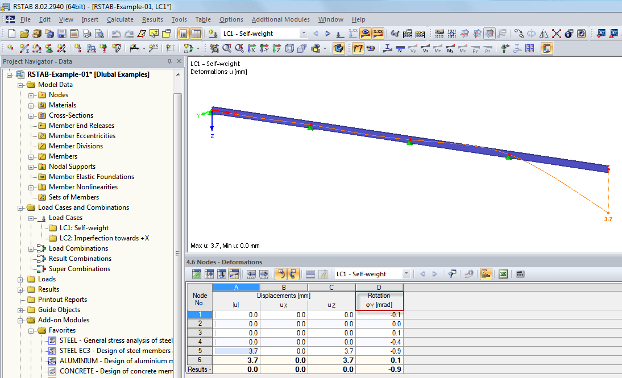Click the X-direction view icon

[x=251, y=48]
